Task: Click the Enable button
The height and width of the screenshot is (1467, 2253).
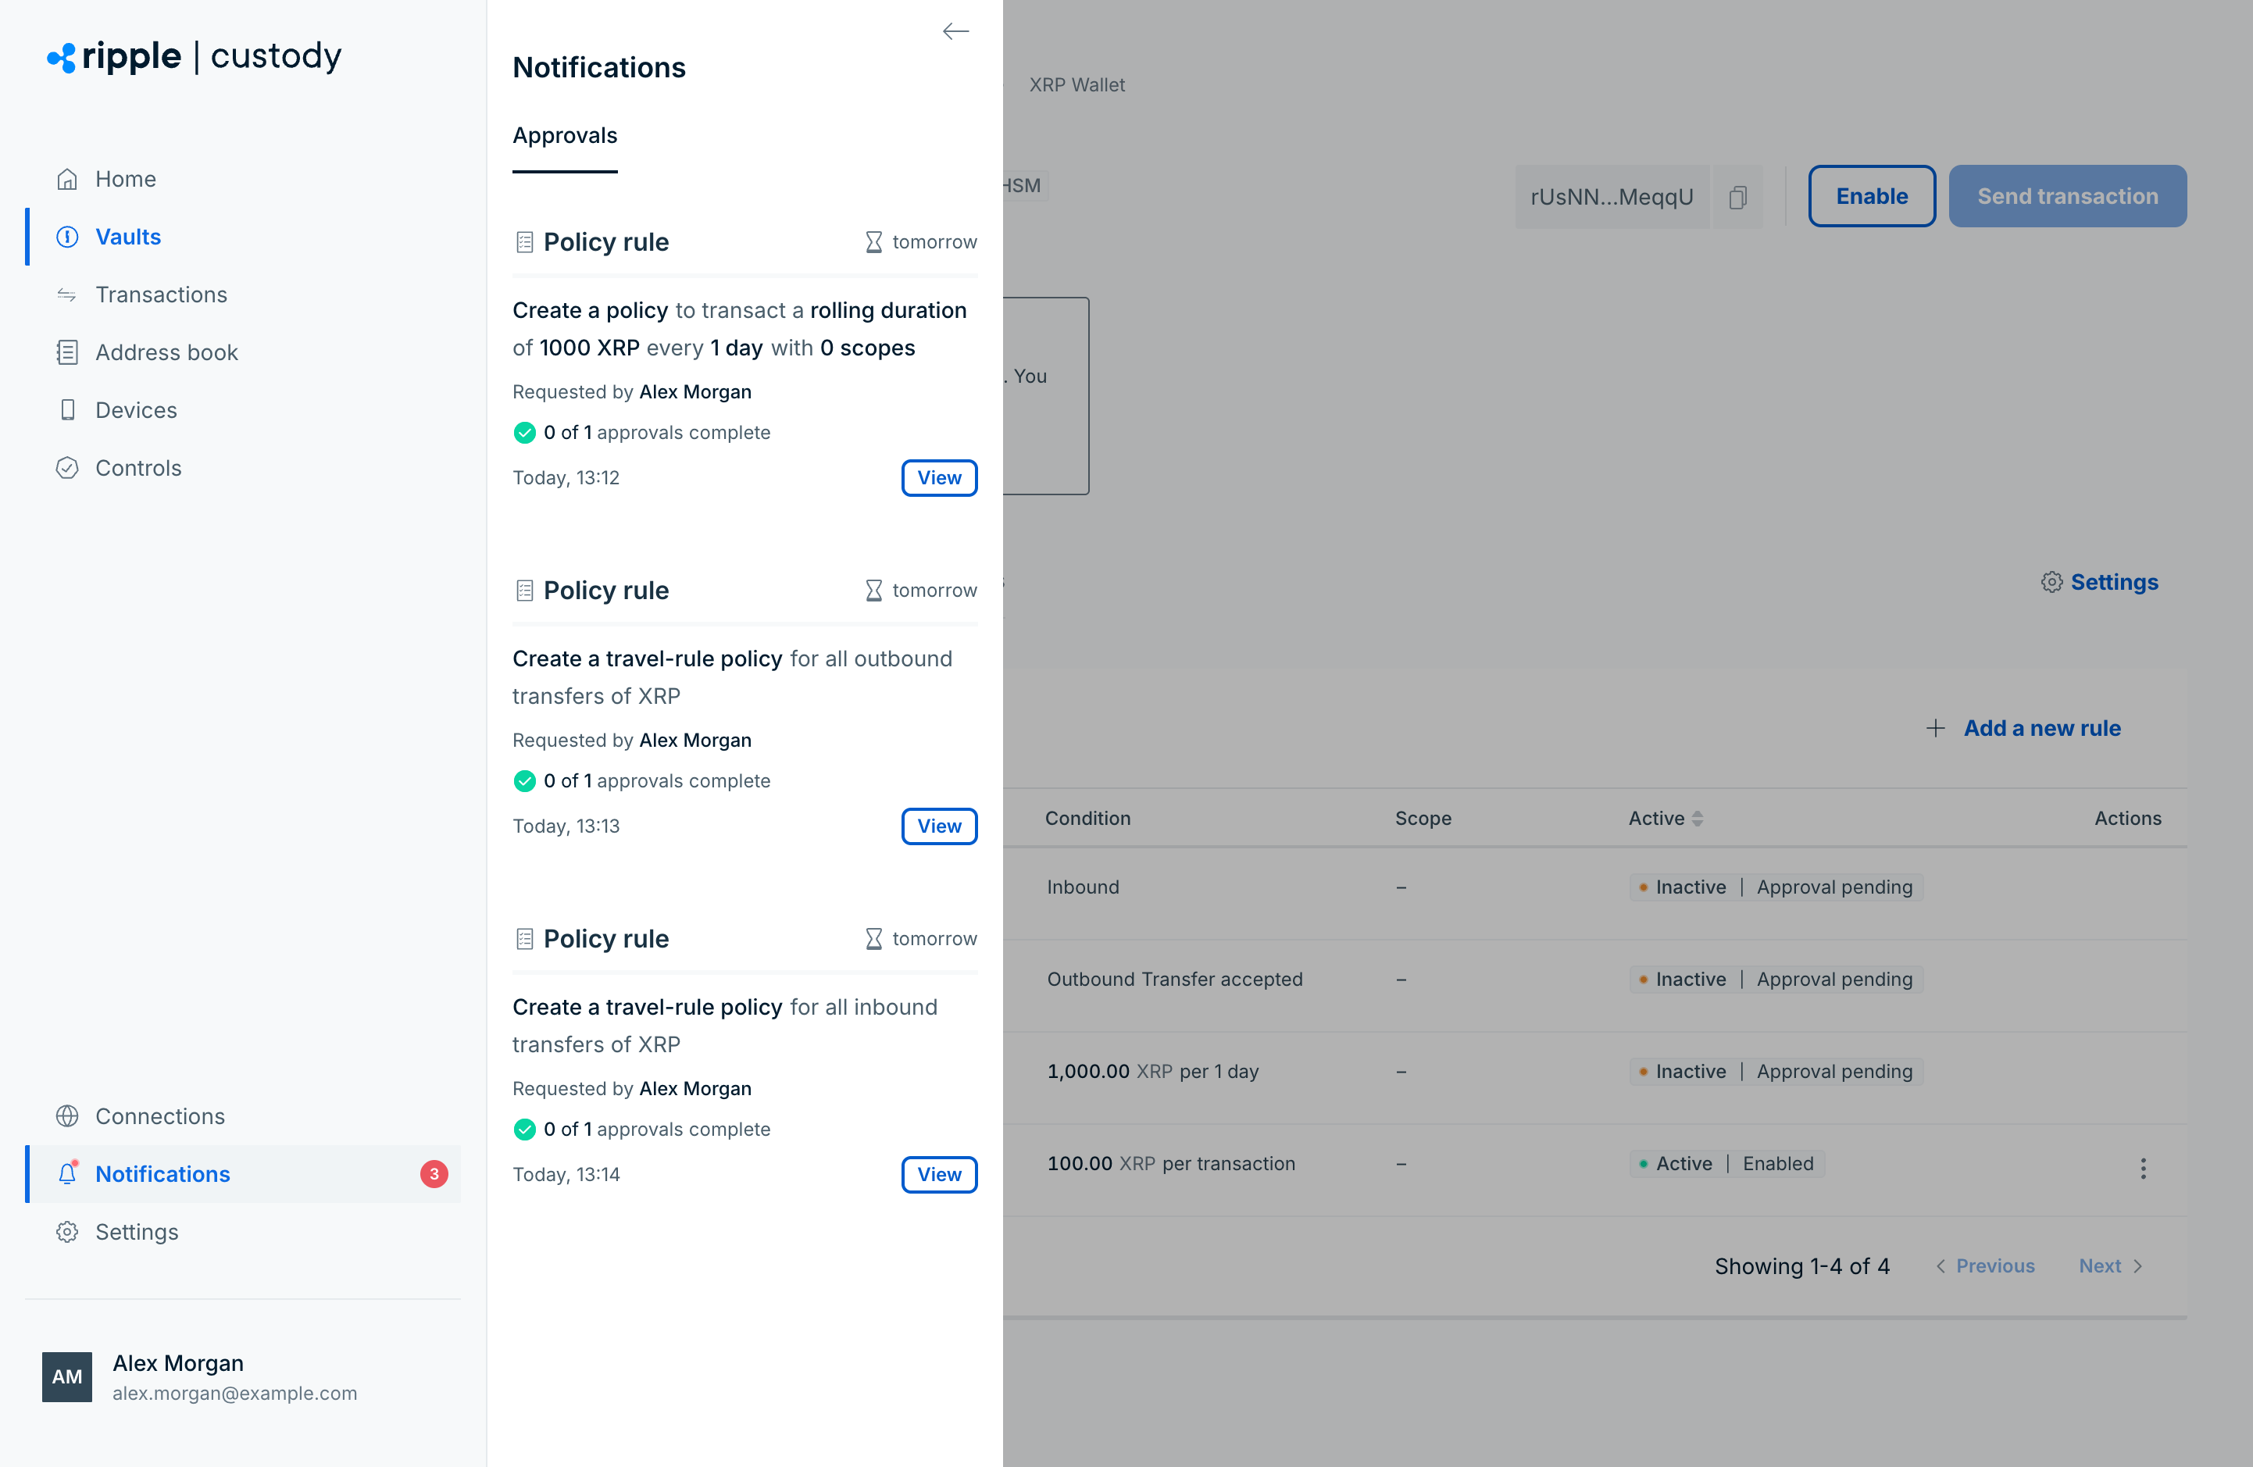Action: 1872,196
